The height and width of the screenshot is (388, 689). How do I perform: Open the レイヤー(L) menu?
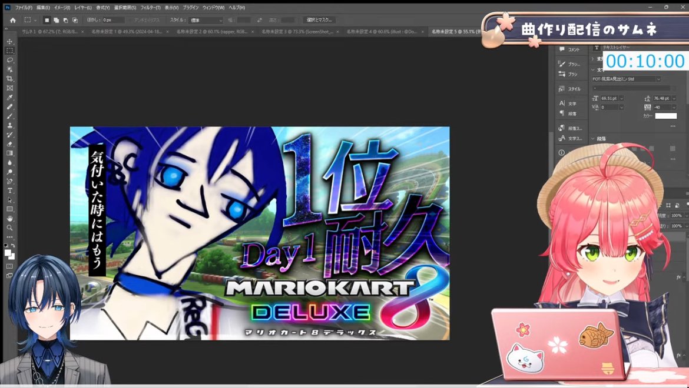click(x=82, y=8)
